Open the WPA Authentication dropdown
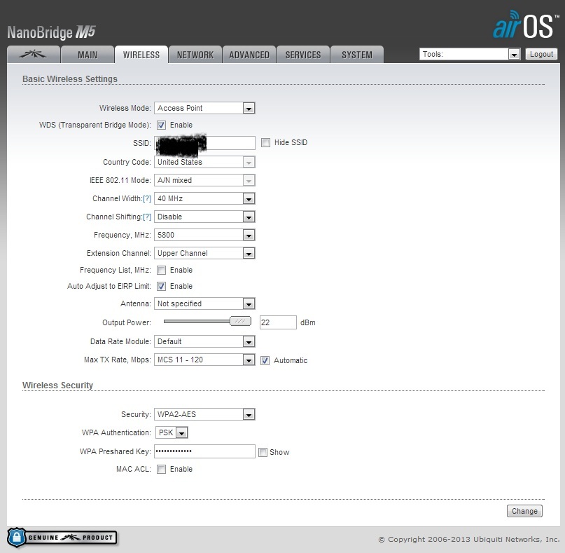This screenshot has height=553, width=565. (x=172, y=432)
